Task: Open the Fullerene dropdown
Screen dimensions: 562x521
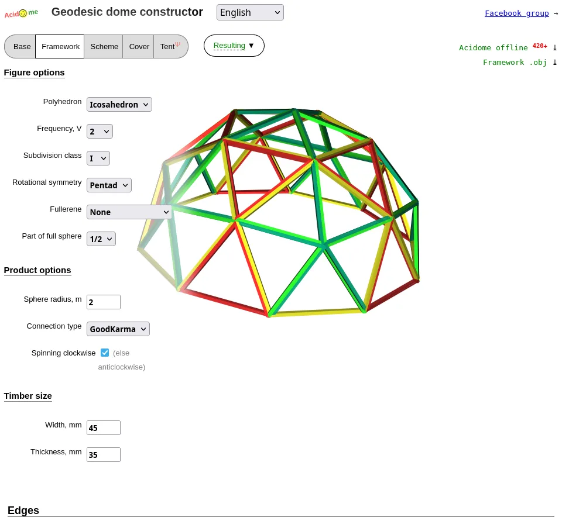Action: click(x=129, y=212)
